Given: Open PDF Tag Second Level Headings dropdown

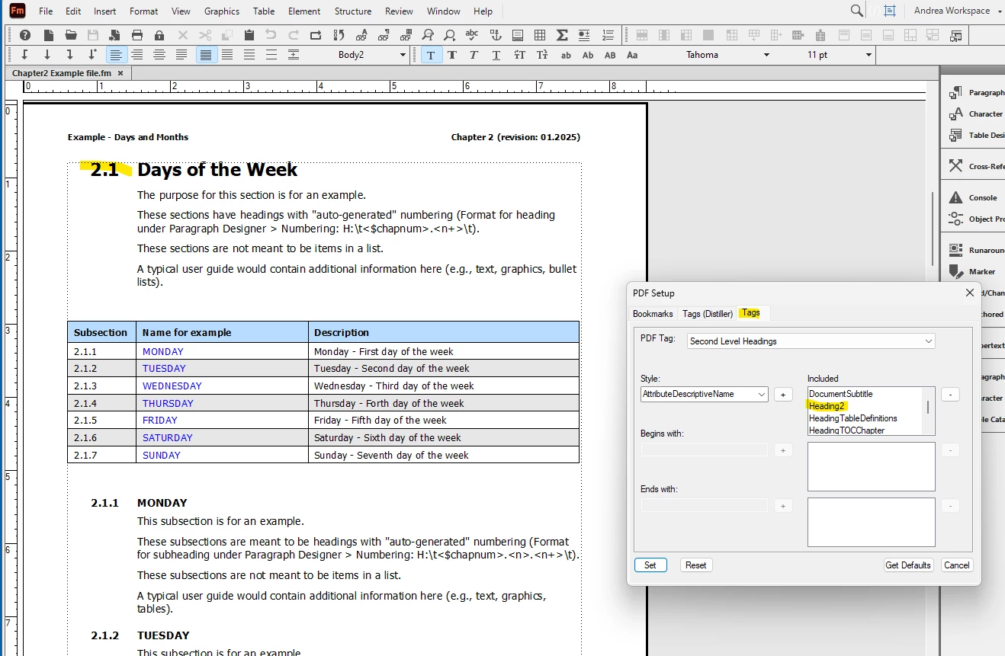Looking at the screenshot, I should 811,341.
